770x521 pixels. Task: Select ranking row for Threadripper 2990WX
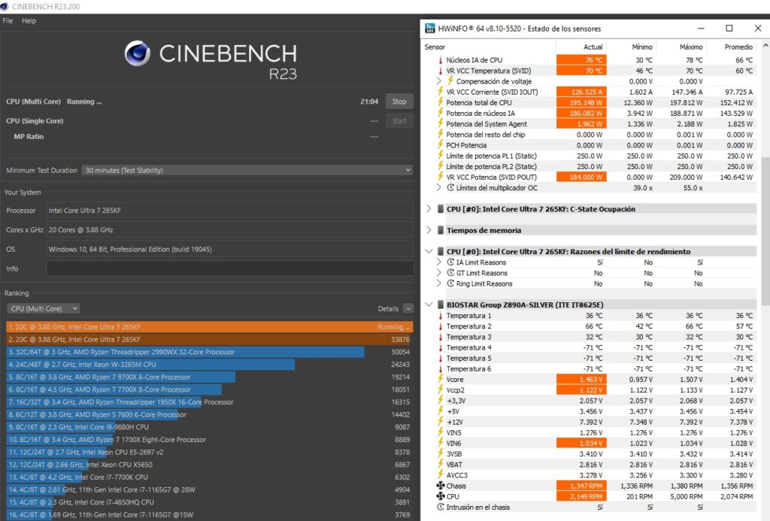tap(209, 352)
